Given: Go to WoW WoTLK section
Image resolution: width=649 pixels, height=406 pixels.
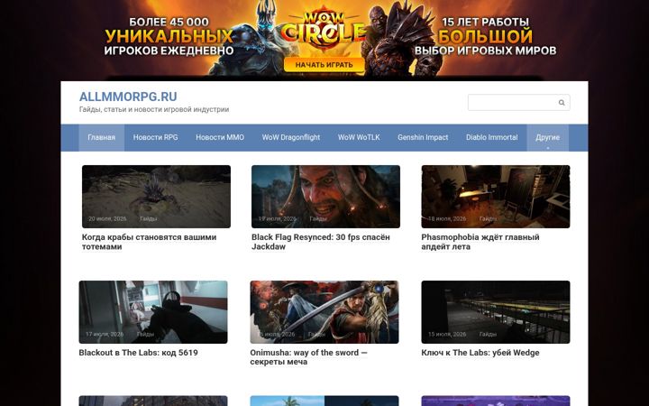Looking at the screenshot, I should [x=359, y=137].
